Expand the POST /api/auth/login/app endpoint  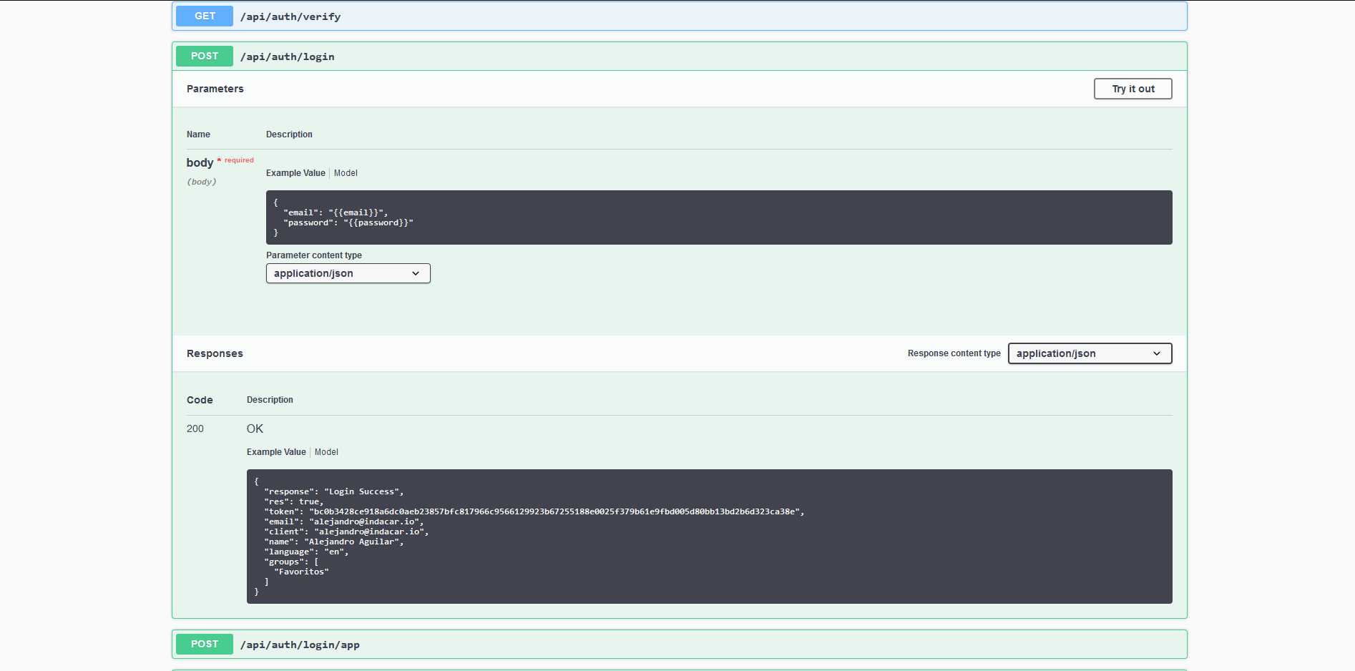[x=679, y=645]
